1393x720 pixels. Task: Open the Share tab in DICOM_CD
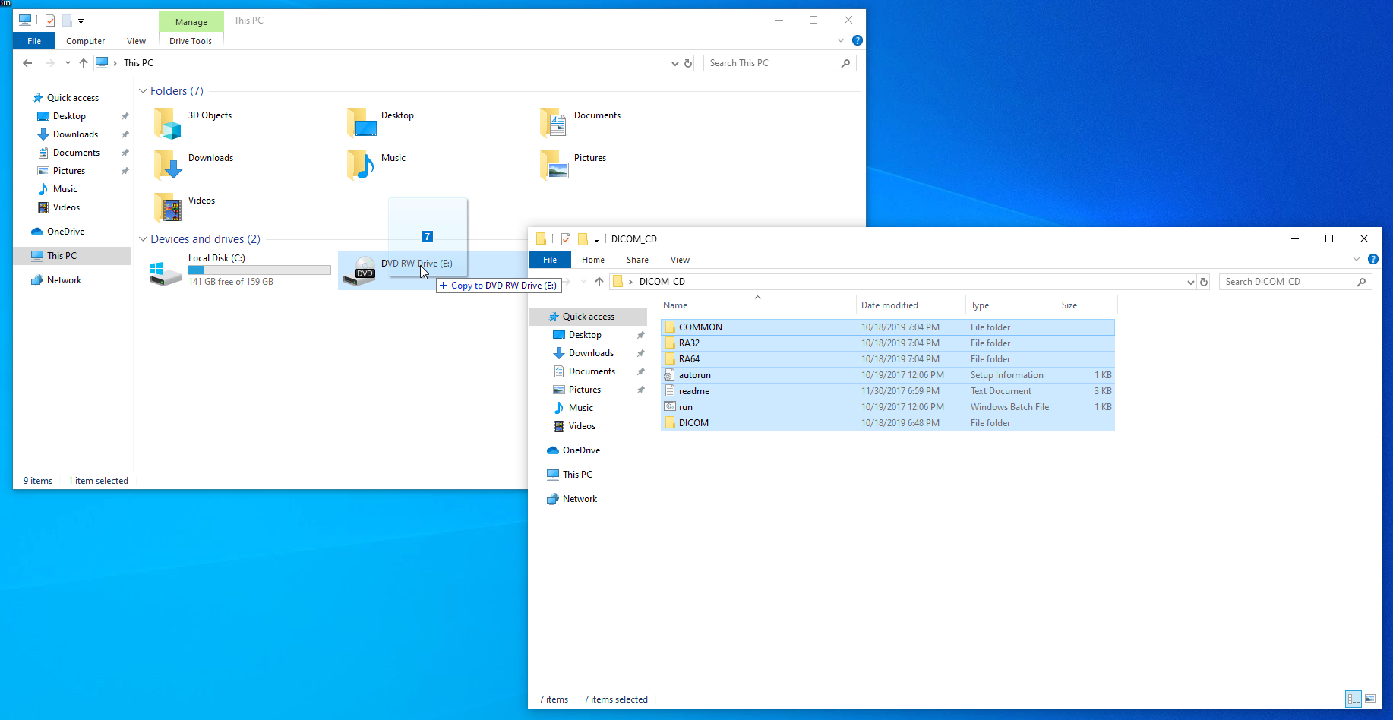click(x=637, y=260)
